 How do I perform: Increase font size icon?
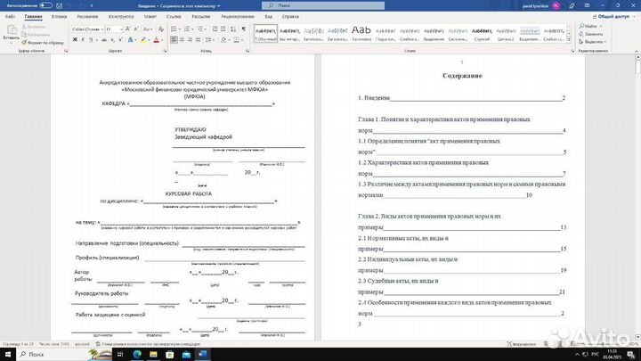tap(128, 29)
